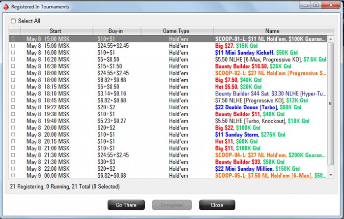Viewport: 344px width, 219px height.
Task: Click the May 8 18:10 MSK start time
Action: (48, 94)
